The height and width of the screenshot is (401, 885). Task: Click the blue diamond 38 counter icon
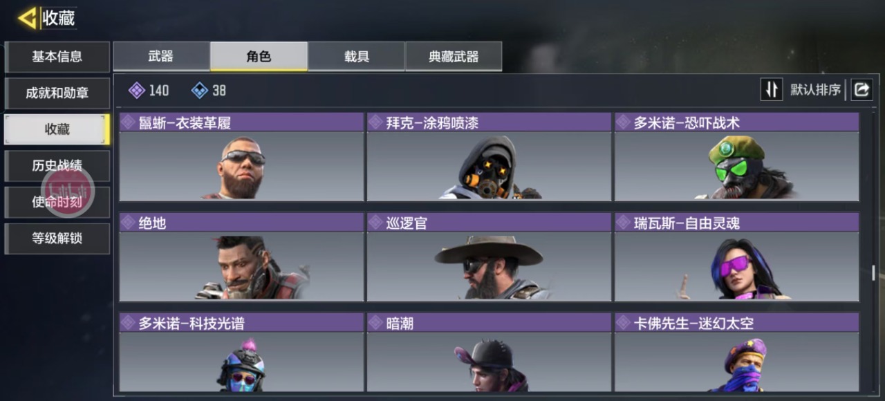pos(199,90)
